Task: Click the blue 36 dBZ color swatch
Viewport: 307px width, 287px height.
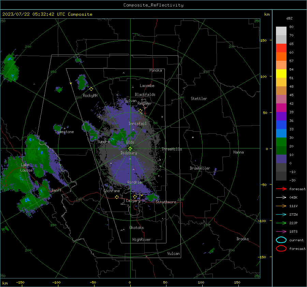Action: coord(281,125)
